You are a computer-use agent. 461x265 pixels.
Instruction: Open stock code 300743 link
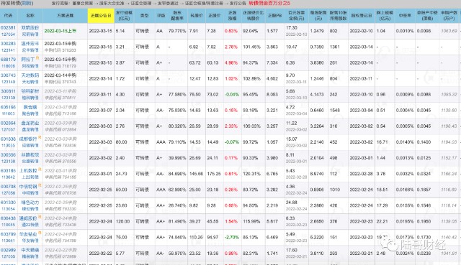coord(8,75)
